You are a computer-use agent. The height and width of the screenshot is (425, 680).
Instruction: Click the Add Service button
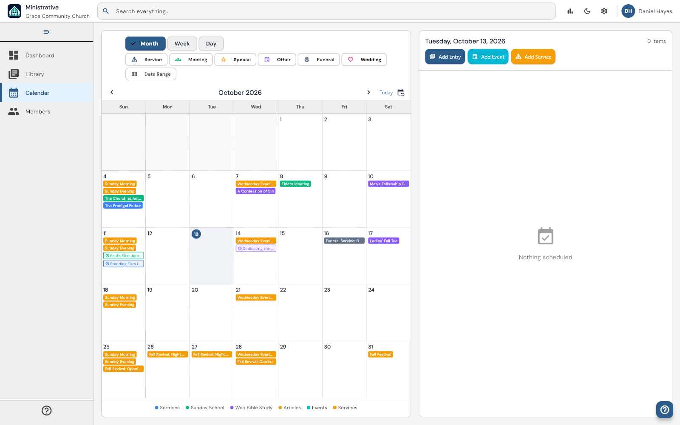tap(533, 57)
